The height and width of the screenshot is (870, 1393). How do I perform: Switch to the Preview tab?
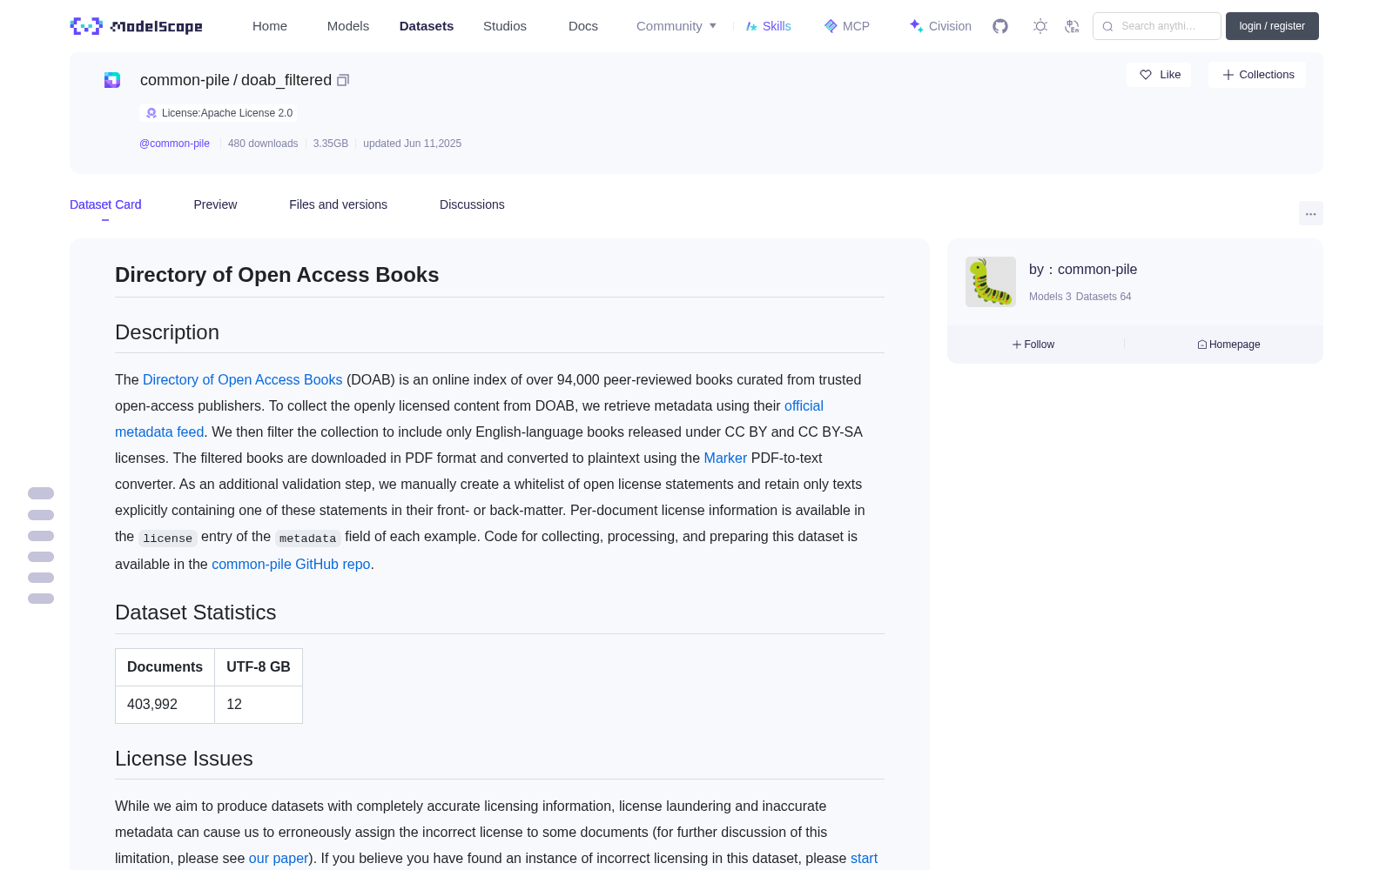pyautogui.click(x=215, y=204)
